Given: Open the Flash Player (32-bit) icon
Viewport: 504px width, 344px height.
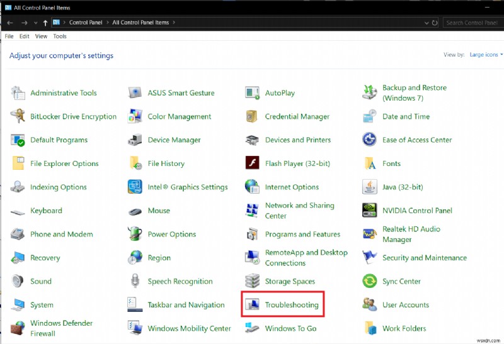Looking at the screenshot, I should [253, 164].
